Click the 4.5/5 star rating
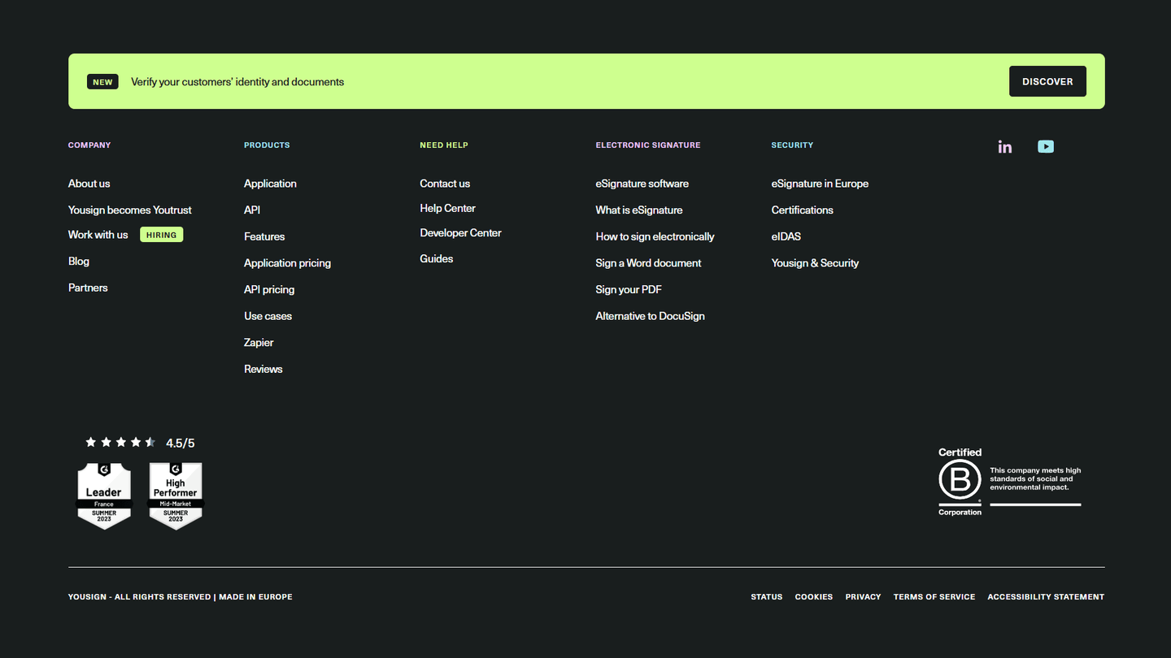Image resolution: width=1171 pixels, height=658 pixels. point(140,443)
